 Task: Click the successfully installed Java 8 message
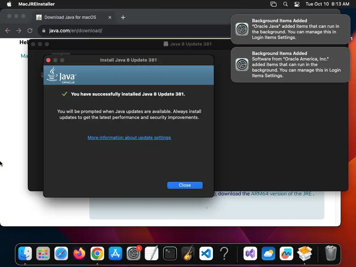128,94
